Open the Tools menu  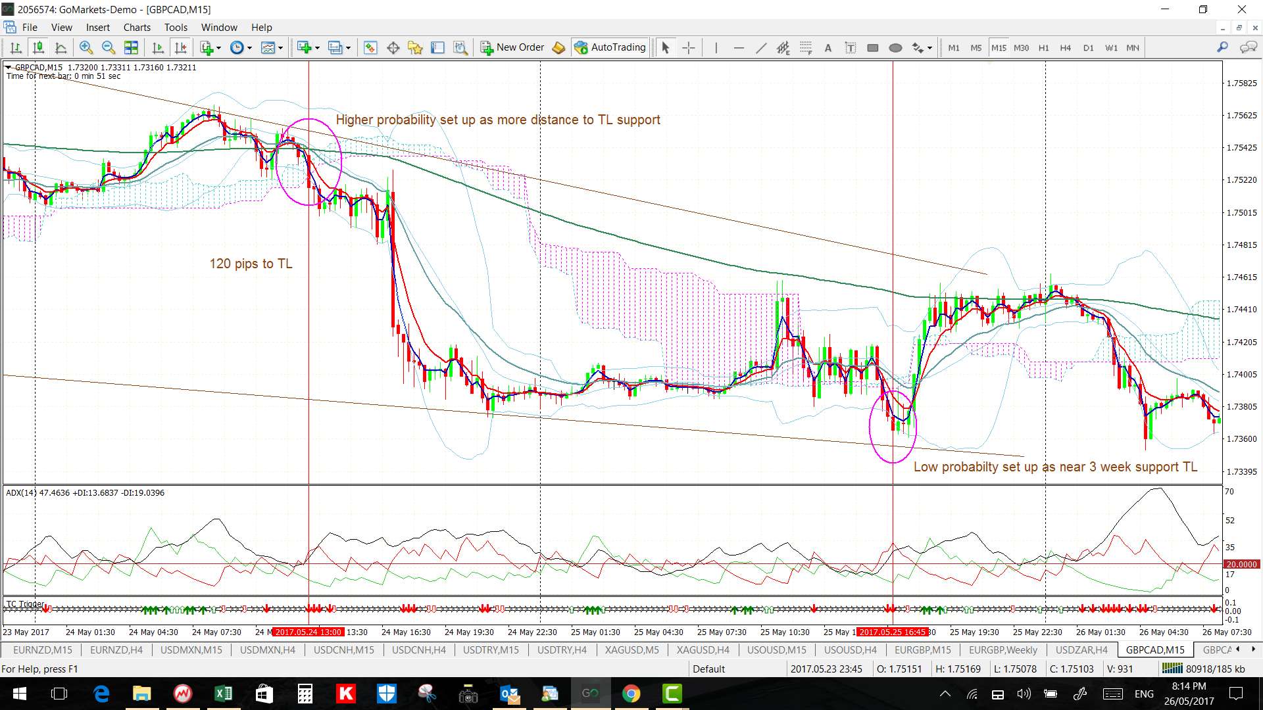[x=176, y=27]
